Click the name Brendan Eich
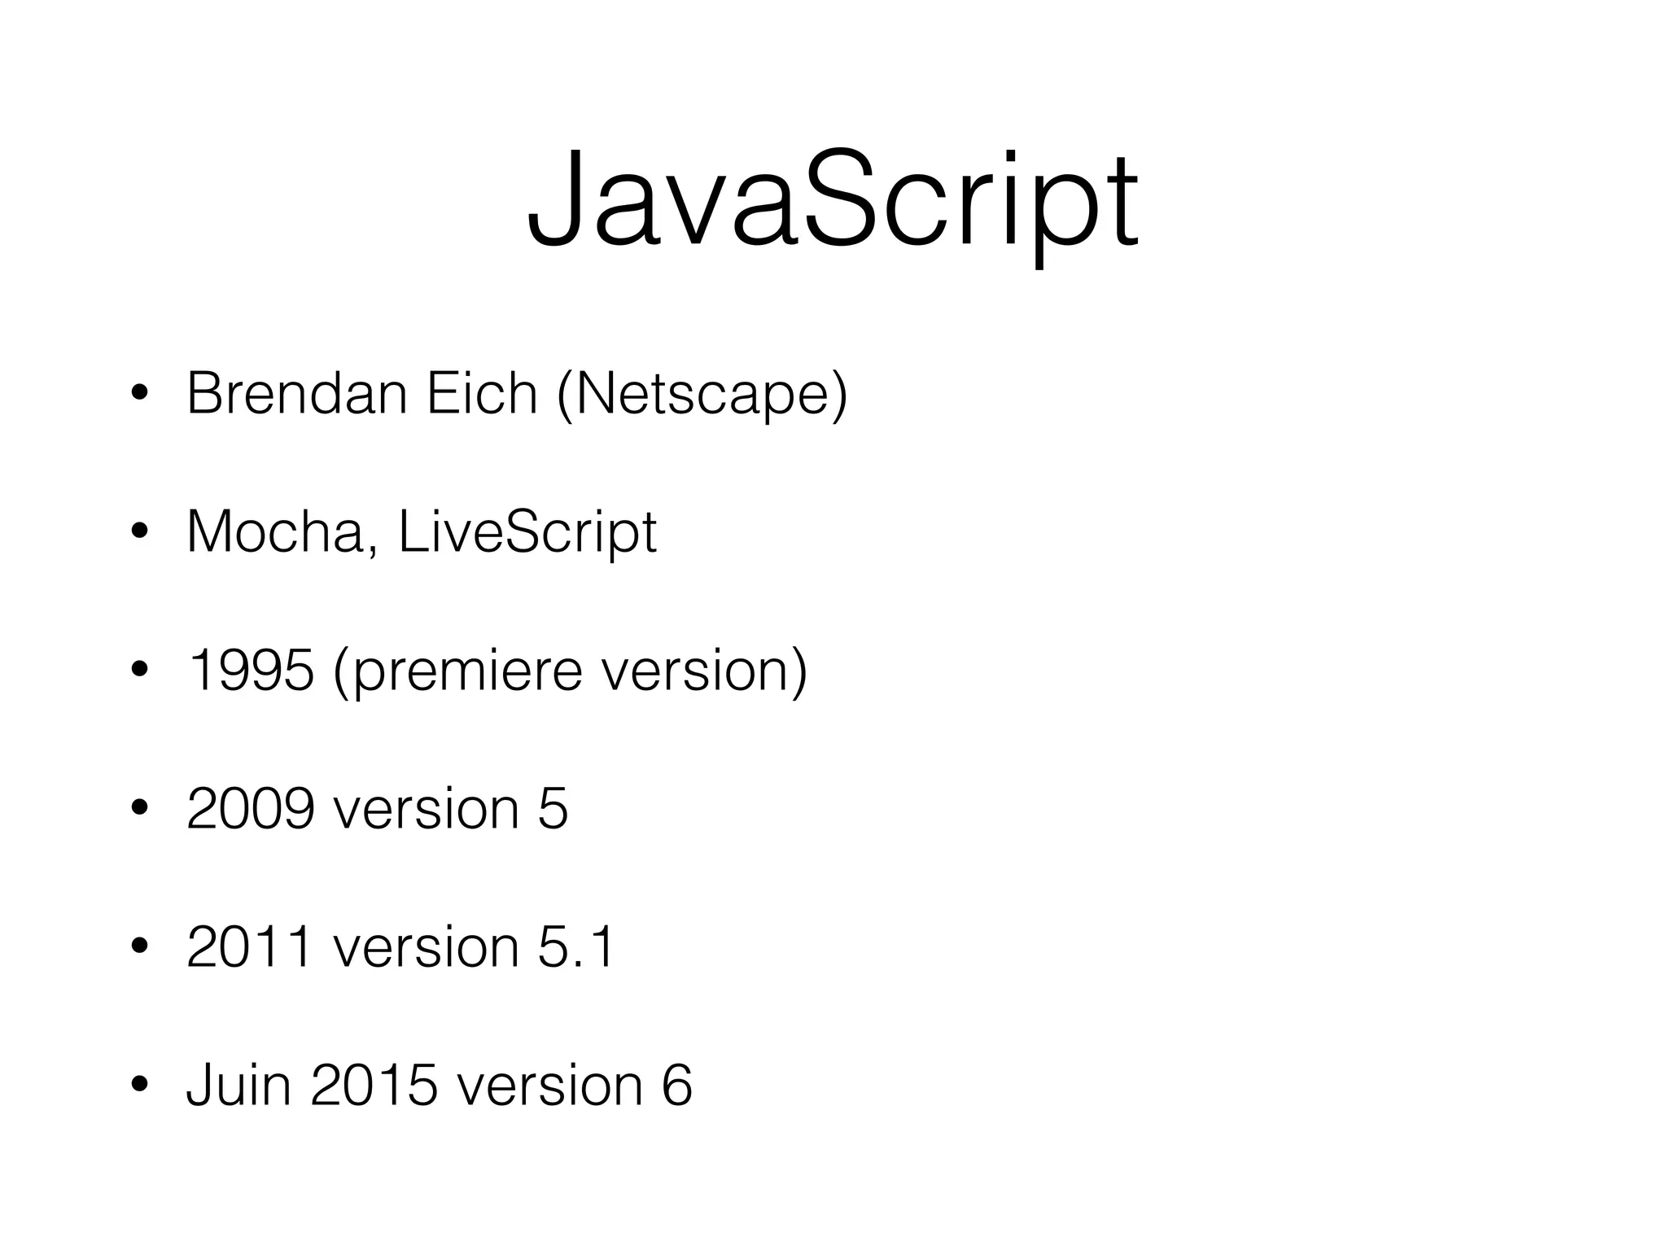Viewport: 1667px width, 1250px height. pos(361,394)
